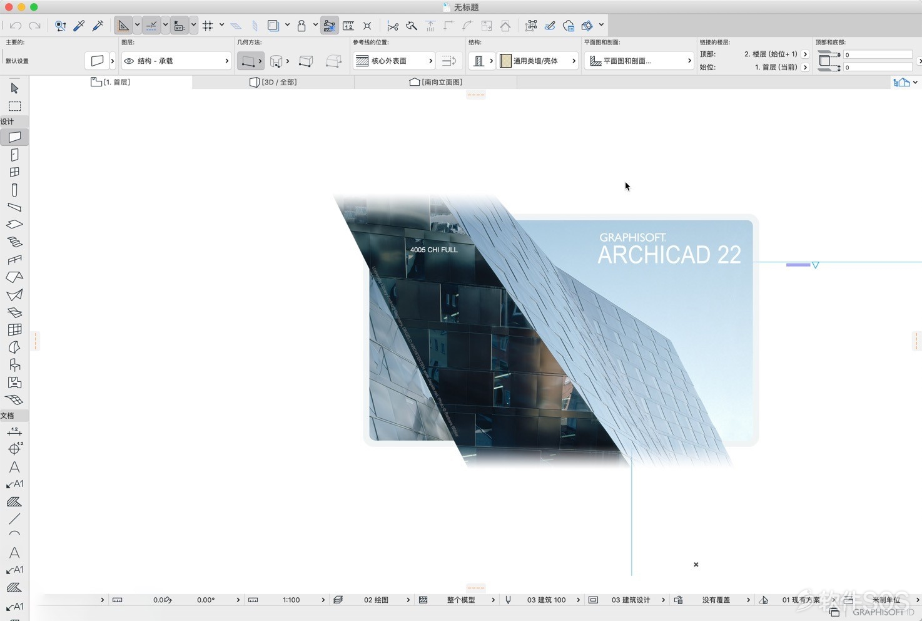Select the Shell tool
The width and height of the screenshot is (922, 621).
click(x=14, y=294)
